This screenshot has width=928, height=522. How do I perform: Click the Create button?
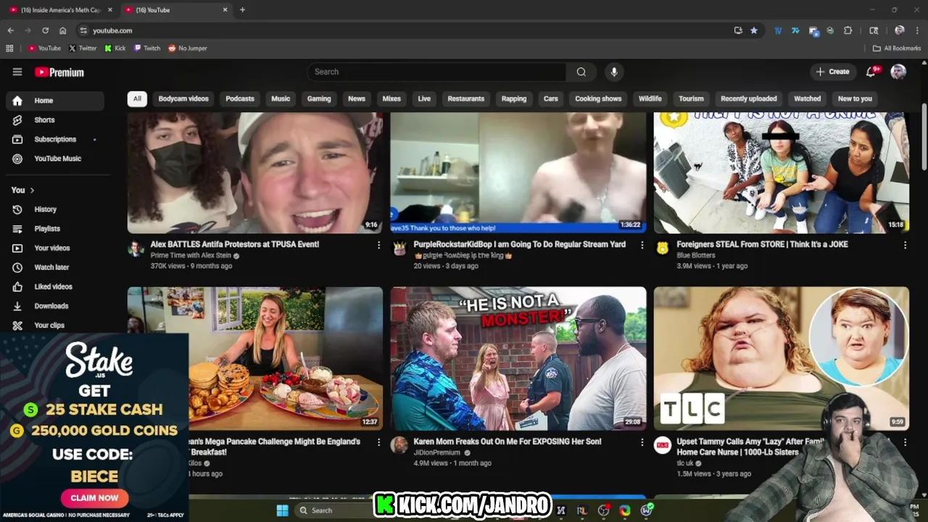[832, 72]
